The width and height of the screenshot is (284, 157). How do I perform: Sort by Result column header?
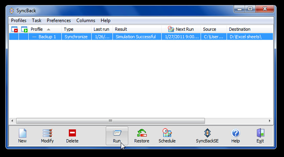137,29
